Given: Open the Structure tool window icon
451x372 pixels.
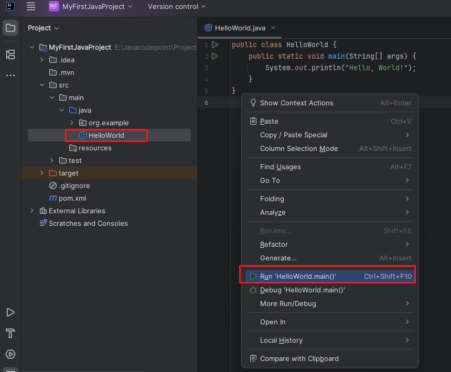Looking at the screenshot, I should (10, 54).
